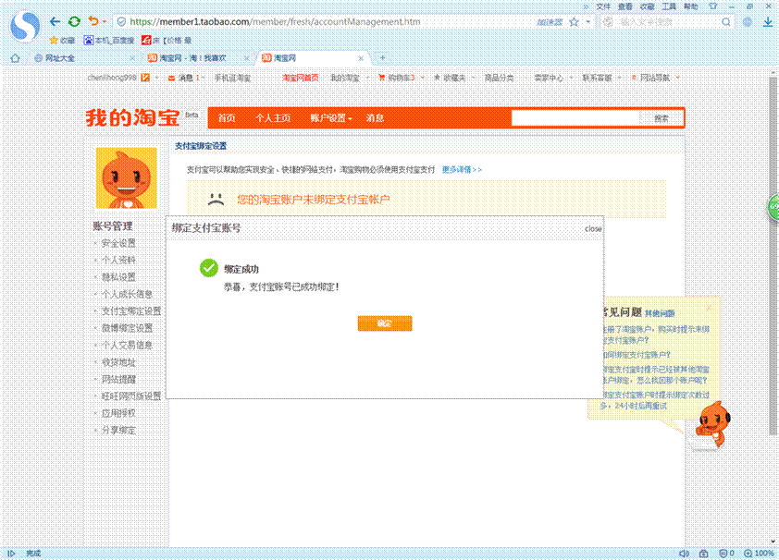This screenshot has height=560, width=779.
Task: Click the search magnifier icon
Action: click(726, 22)
